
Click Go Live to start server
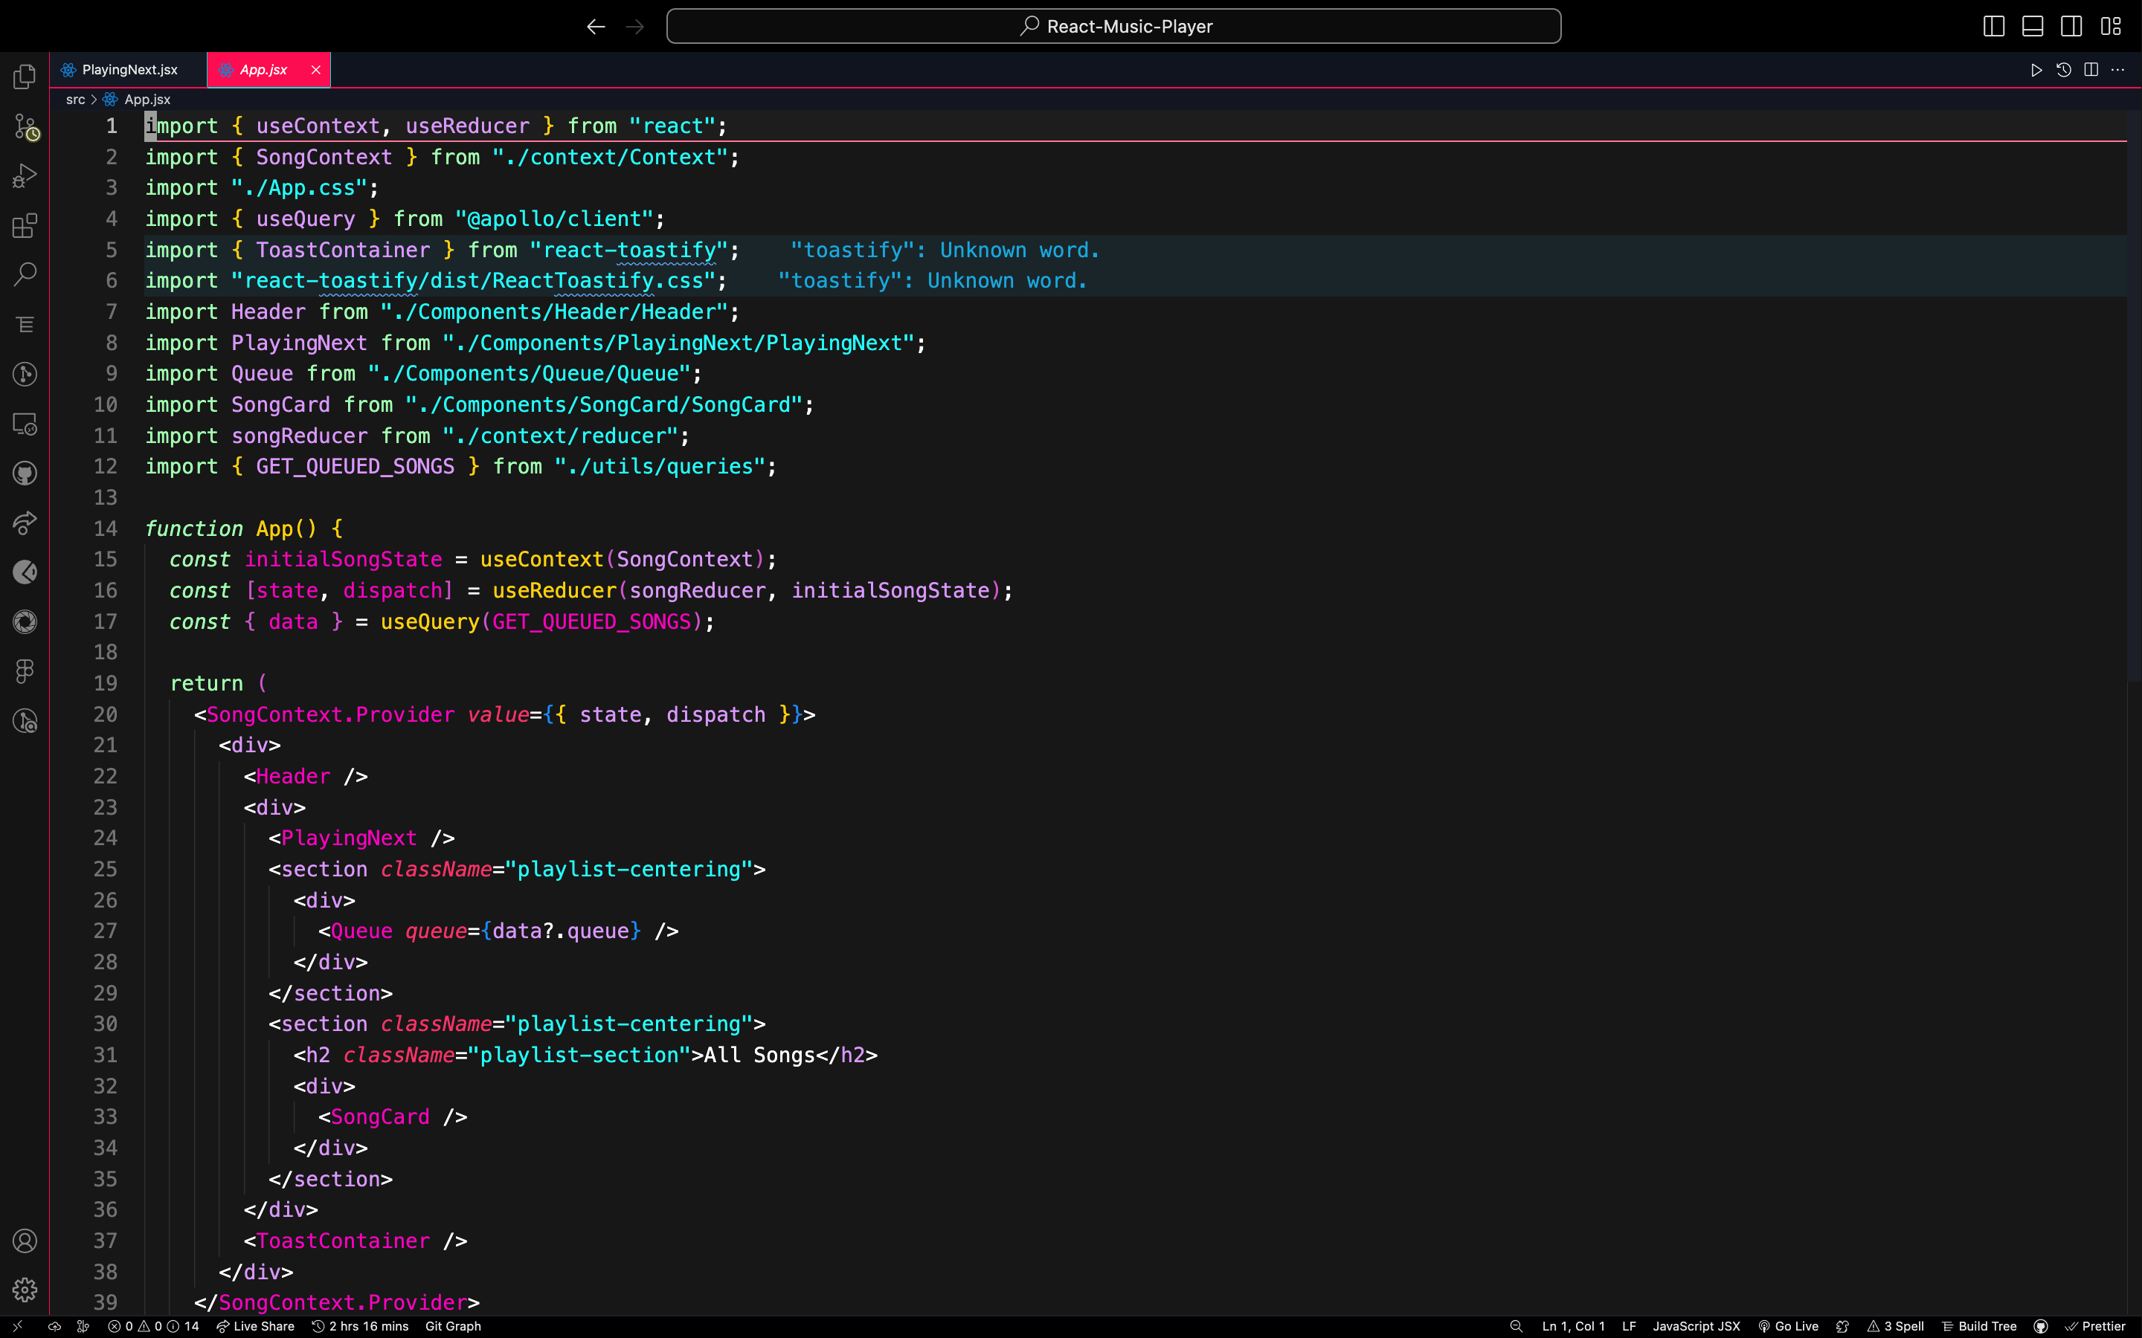coord(1788,1325)
